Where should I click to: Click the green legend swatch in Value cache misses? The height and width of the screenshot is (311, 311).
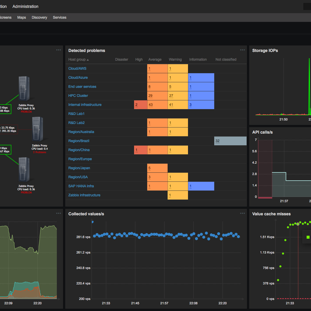(x=308, y=237)
